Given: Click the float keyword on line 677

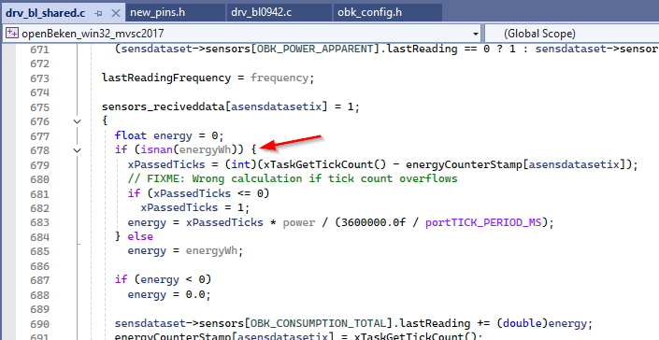Looking at the screenshot, I should [131, 135].
